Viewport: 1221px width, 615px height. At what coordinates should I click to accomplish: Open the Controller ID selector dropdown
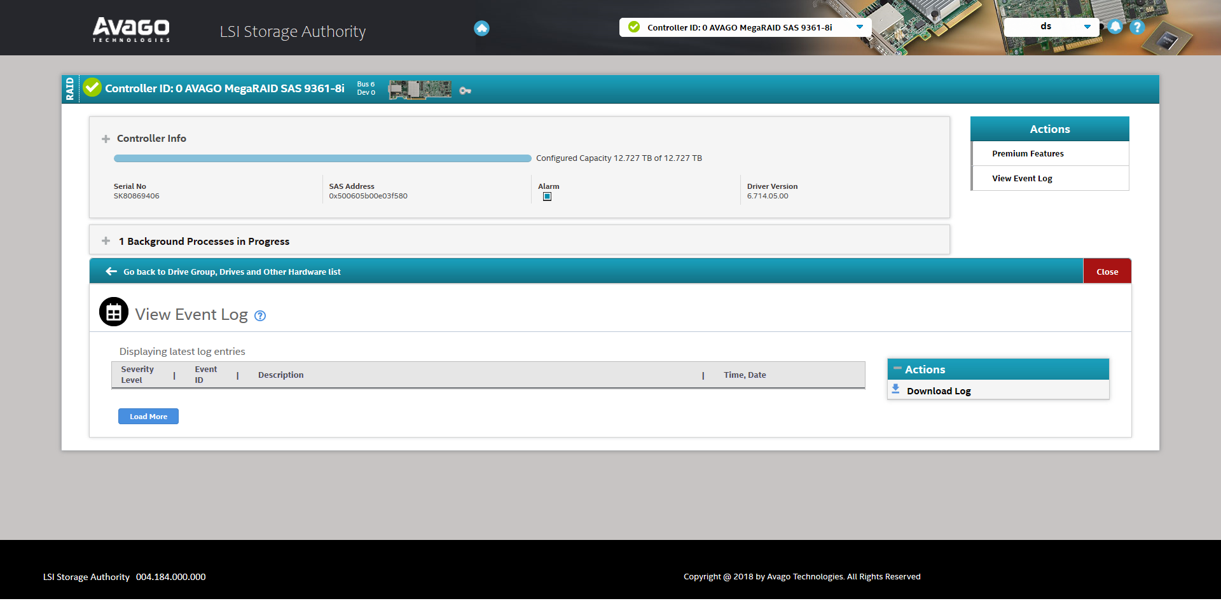pos(745,27)
